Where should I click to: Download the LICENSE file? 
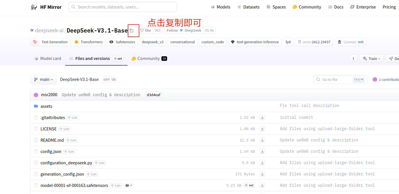point(263,129)
